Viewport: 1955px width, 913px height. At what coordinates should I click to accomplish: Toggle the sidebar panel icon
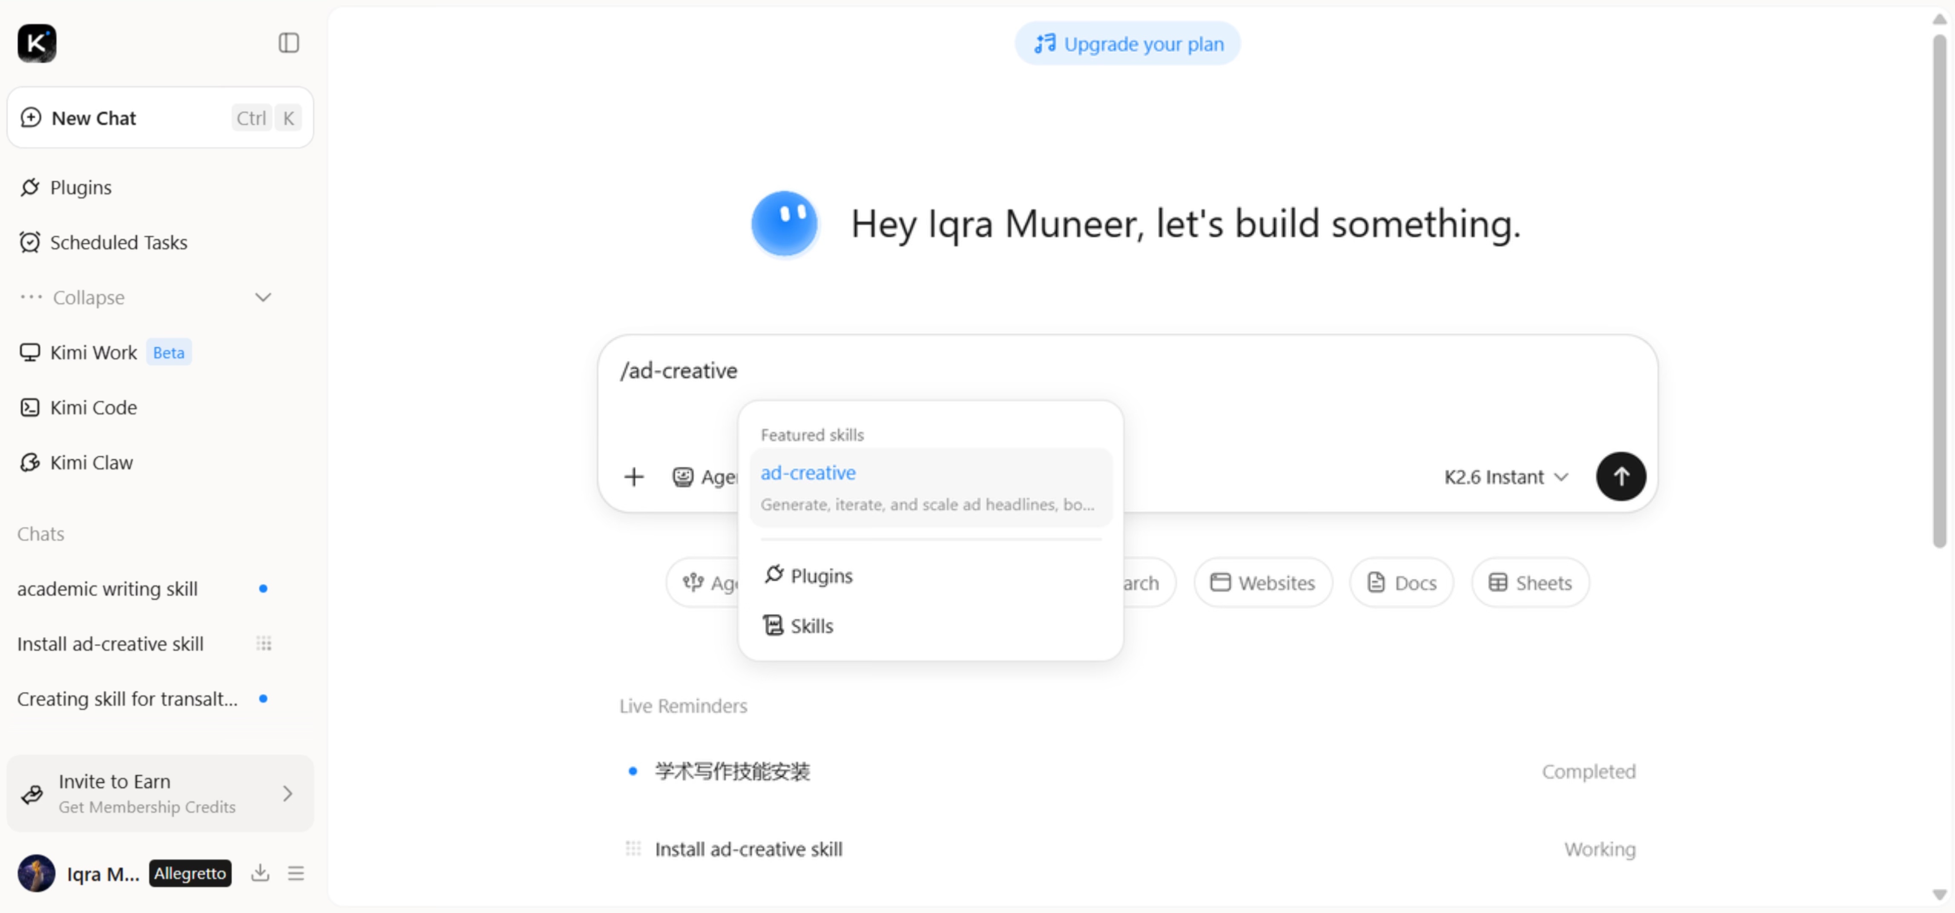click(x=288, y=43)
